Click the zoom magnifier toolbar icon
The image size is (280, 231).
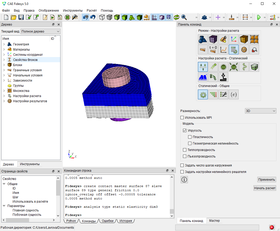coord(184,17)
